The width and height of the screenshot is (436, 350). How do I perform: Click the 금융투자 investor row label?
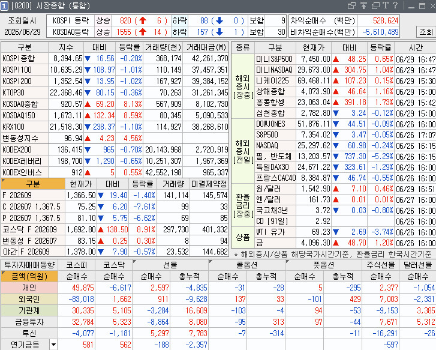(x=29, y=322)
